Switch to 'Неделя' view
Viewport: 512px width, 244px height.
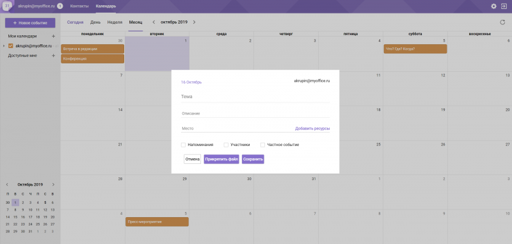tap(115, 22)
